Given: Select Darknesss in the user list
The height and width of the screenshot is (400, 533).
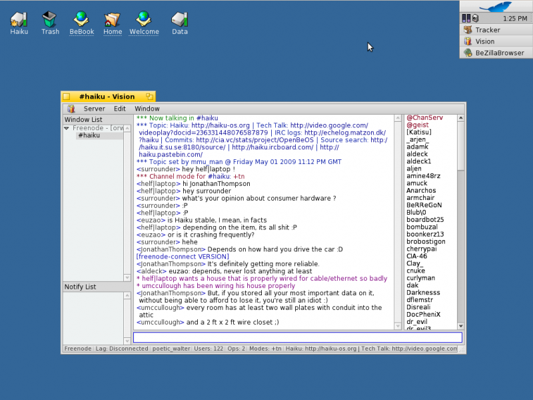Looking at the screenshot, I should click(423, 293).
